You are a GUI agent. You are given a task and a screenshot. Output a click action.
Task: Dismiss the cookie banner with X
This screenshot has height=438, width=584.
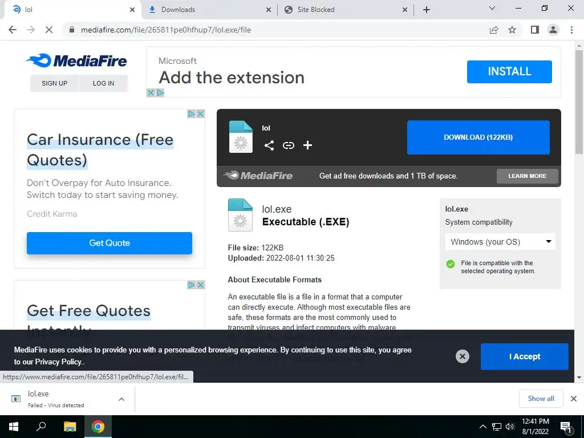click(462, 356)
